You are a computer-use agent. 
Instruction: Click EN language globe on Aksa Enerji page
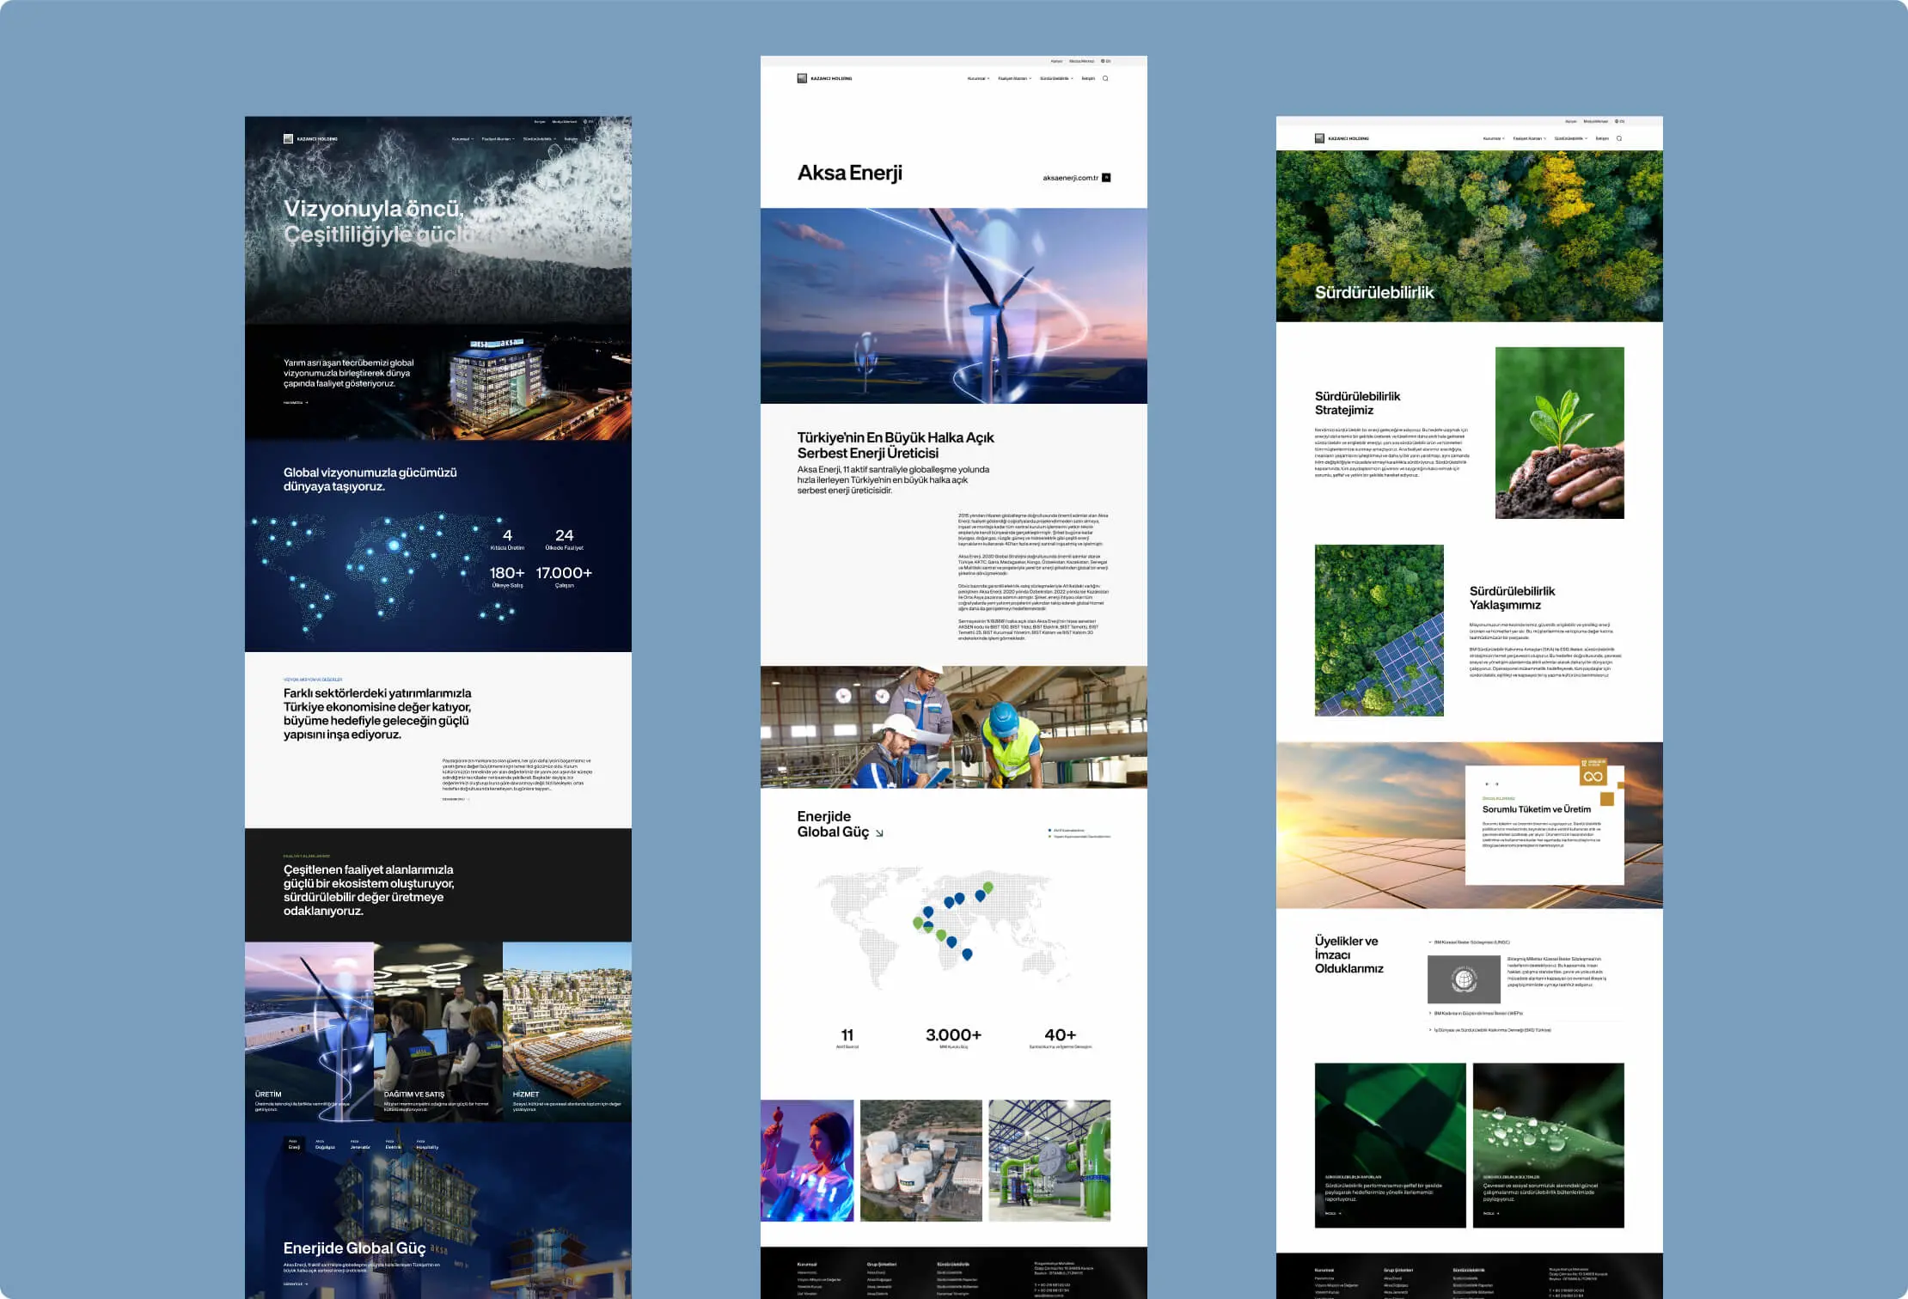(x=1106, y=61)
